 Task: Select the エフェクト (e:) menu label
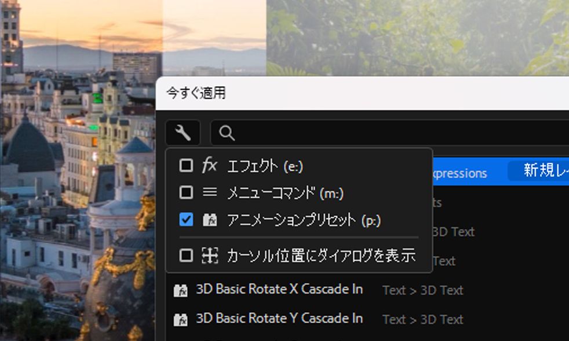[265, 166]
